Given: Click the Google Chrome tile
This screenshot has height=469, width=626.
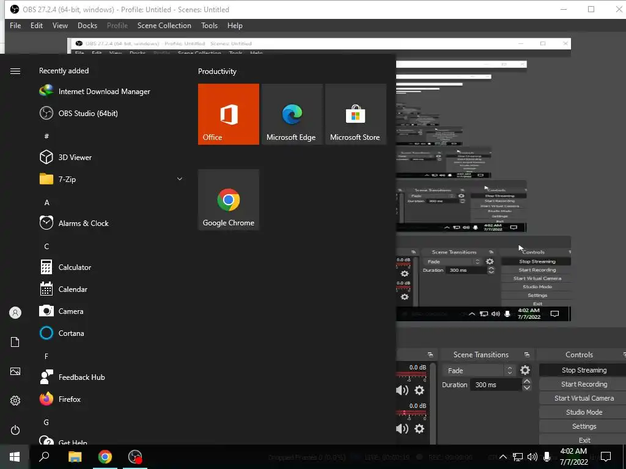Looking at the screenshot, I should [229, 200].
